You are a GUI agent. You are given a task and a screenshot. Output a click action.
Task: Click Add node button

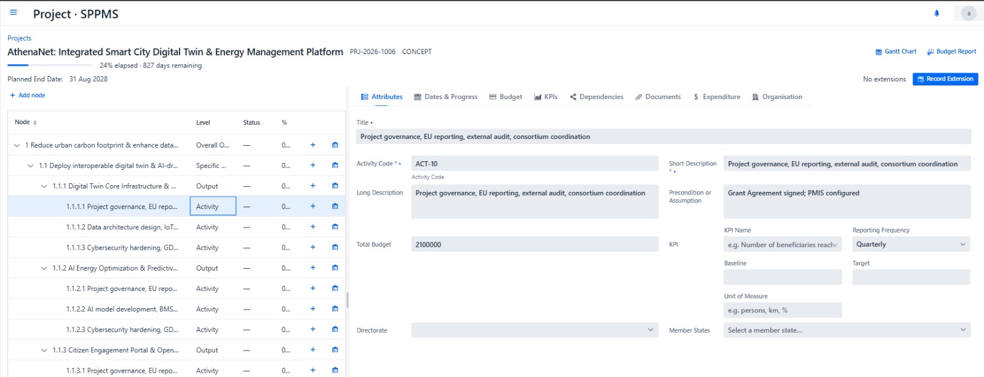[x=28, y=95]
